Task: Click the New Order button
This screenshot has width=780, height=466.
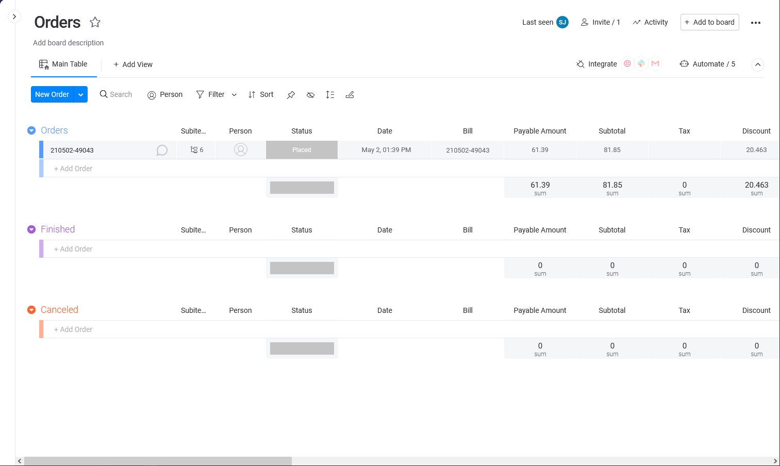Action: [52, 94]
